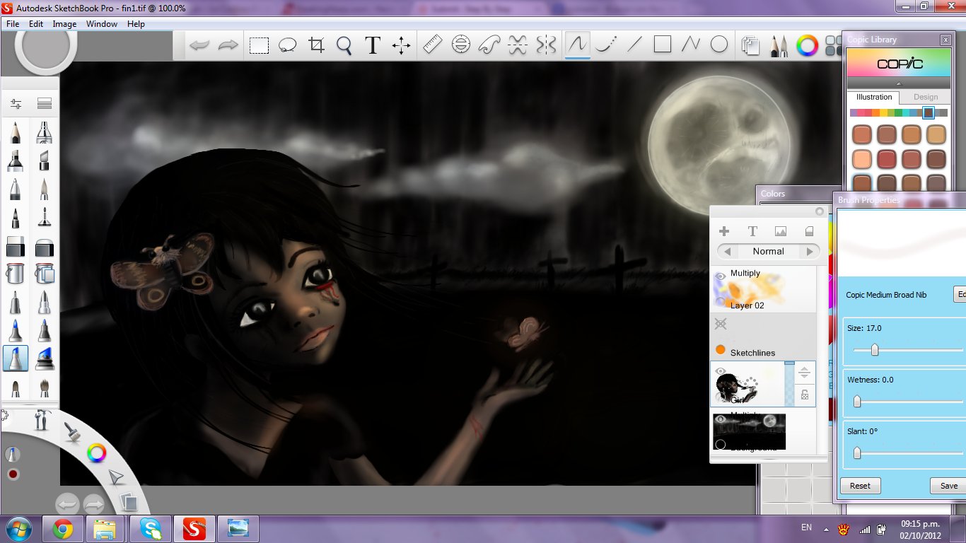Screen dimensions: 966x543
Task: Activate the Move/Transform arrows tool
Action: pyautogui.click(x=401, y=45)
